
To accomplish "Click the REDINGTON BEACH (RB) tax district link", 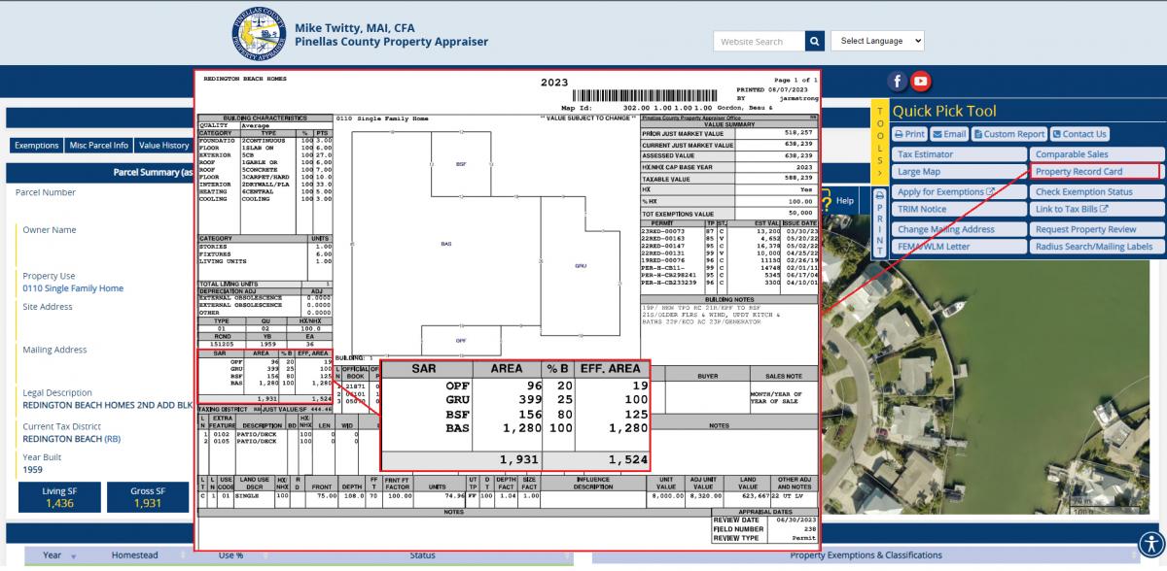I will tap(72, 439).
